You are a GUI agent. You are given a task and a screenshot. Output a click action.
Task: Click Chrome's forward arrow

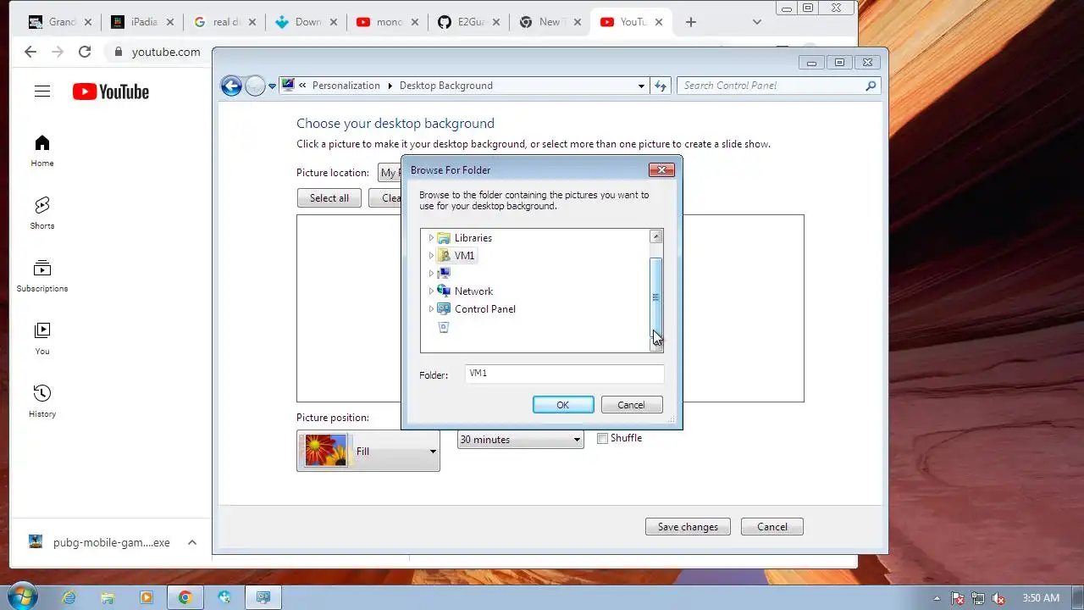click(58, 52)
